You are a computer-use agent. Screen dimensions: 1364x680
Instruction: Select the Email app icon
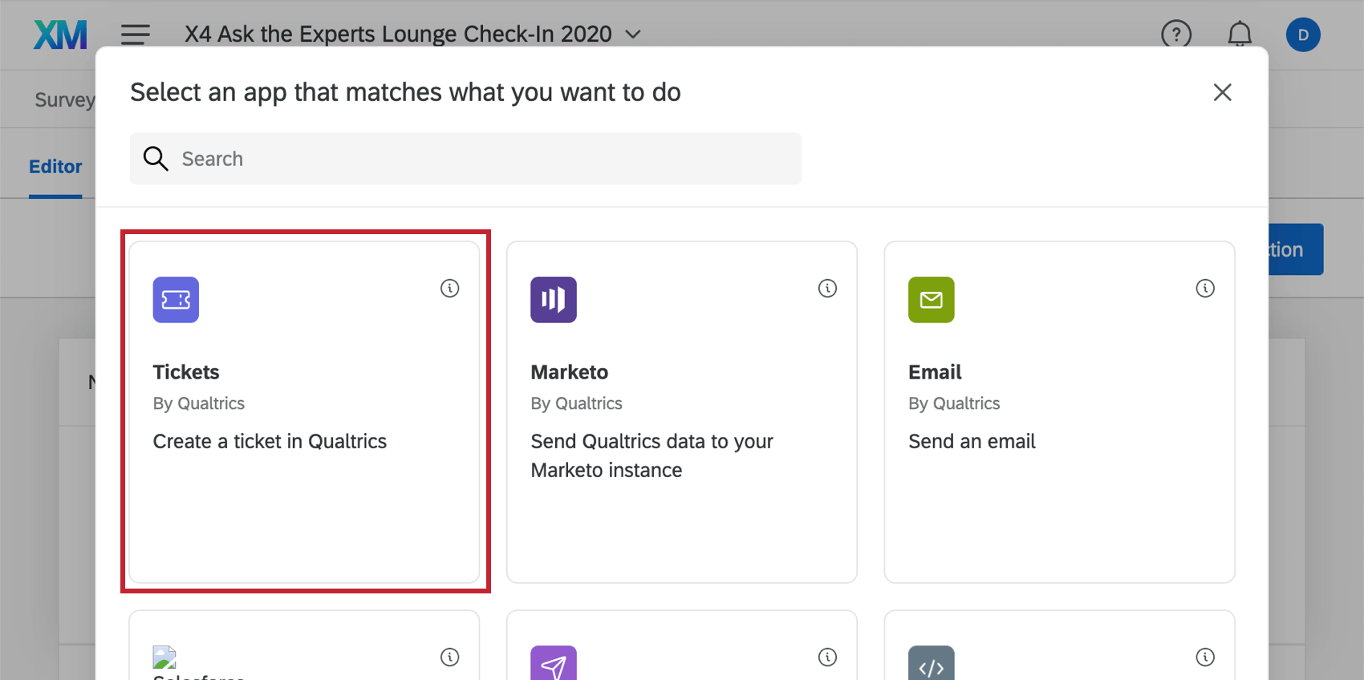point(931,300)
